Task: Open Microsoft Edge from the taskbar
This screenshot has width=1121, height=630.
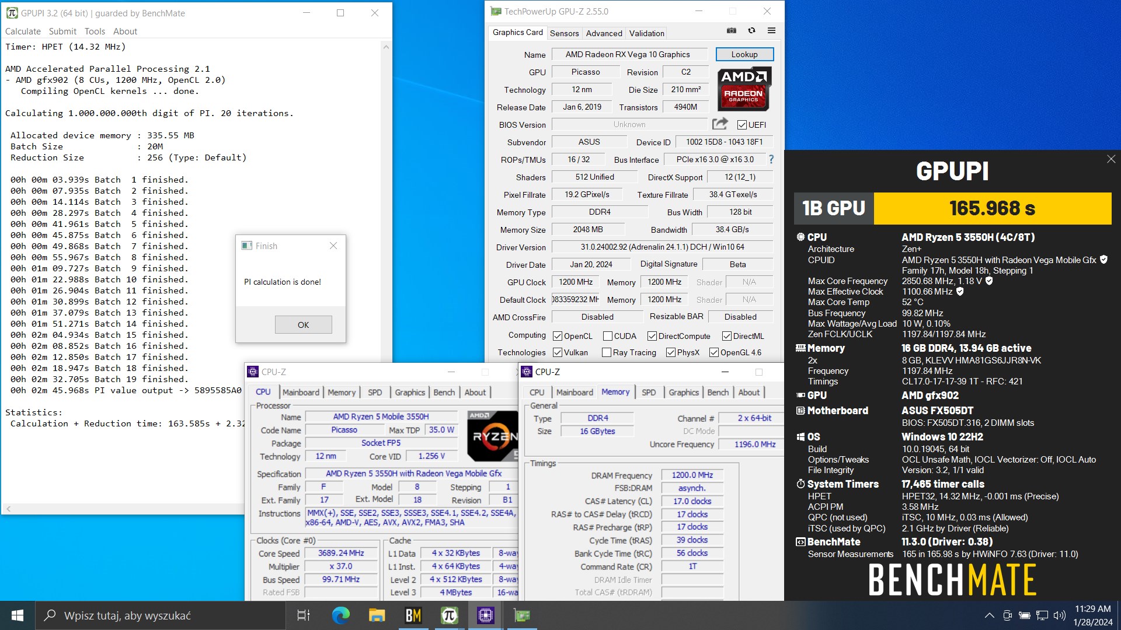Action: [x=340, y=615]
